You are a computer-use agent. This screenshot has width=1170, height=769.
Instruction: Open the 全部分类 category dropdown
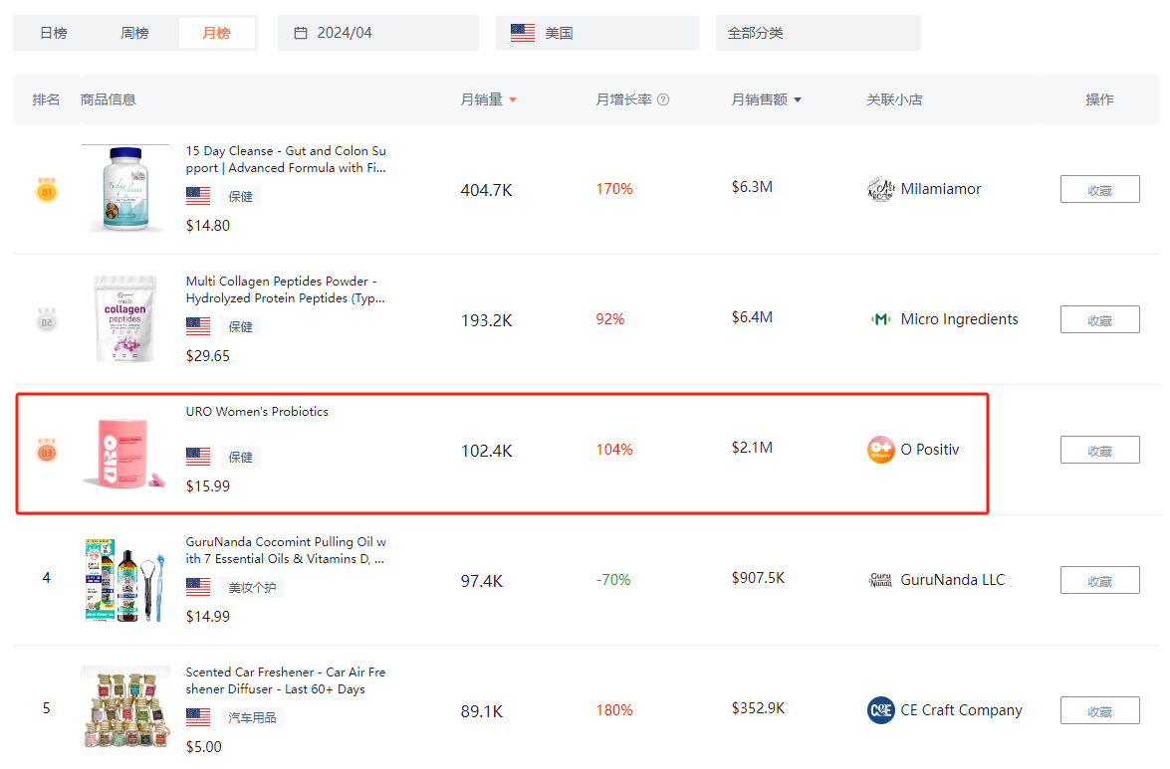(x=818, y=33)
